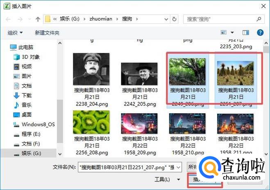Open 3D 对象 folder
This screenshot has height=190, width=270.
[x=31, y=57]
